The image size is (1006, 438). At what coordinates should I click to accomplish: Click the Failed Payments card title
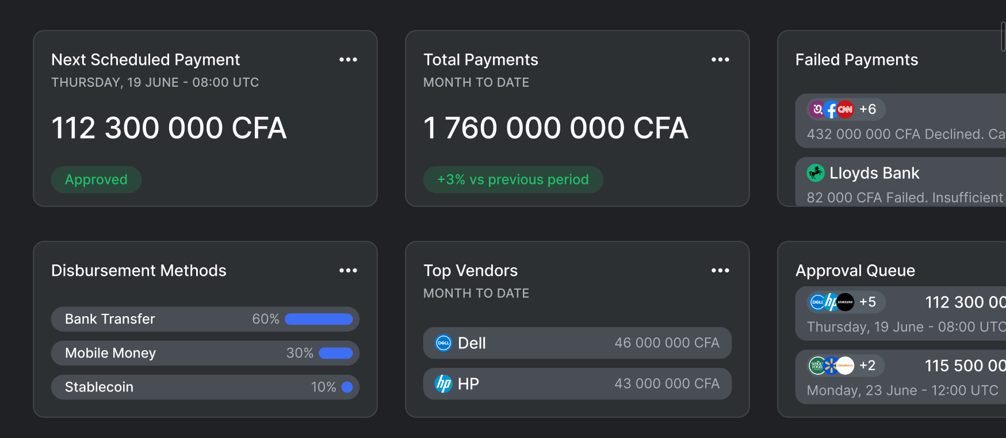click(x=856, y=60)
